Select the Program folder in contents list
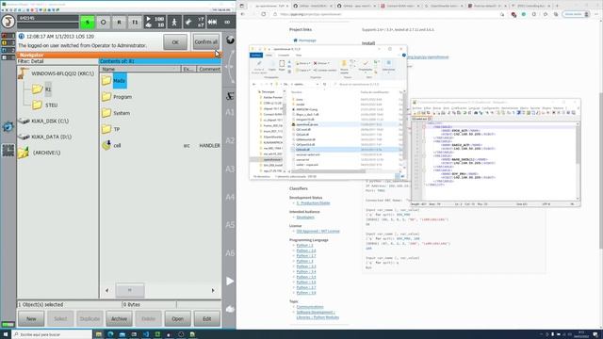This screenshot has width=603, height=339. click(117, 97)
